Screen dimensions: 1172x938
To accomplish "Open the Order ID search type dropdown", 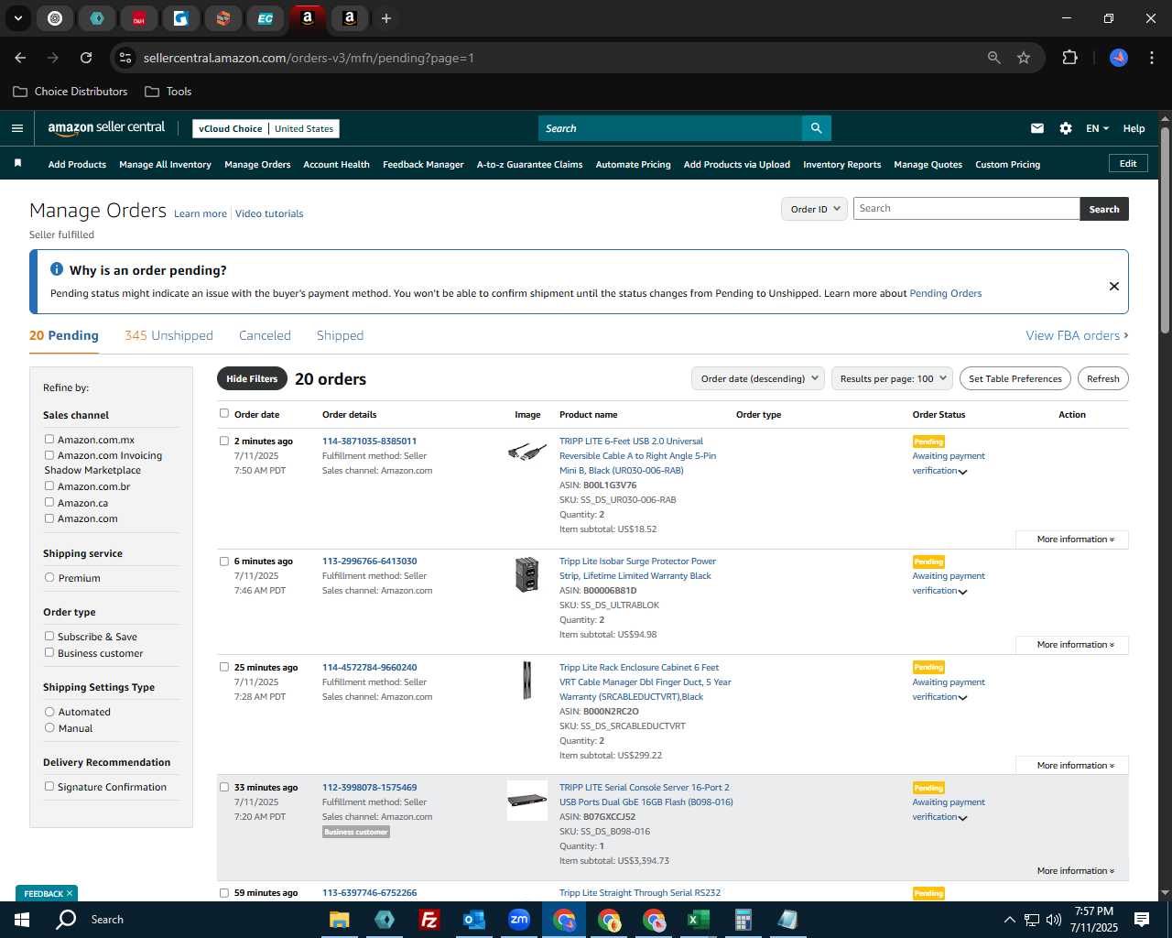I will 814,209.
